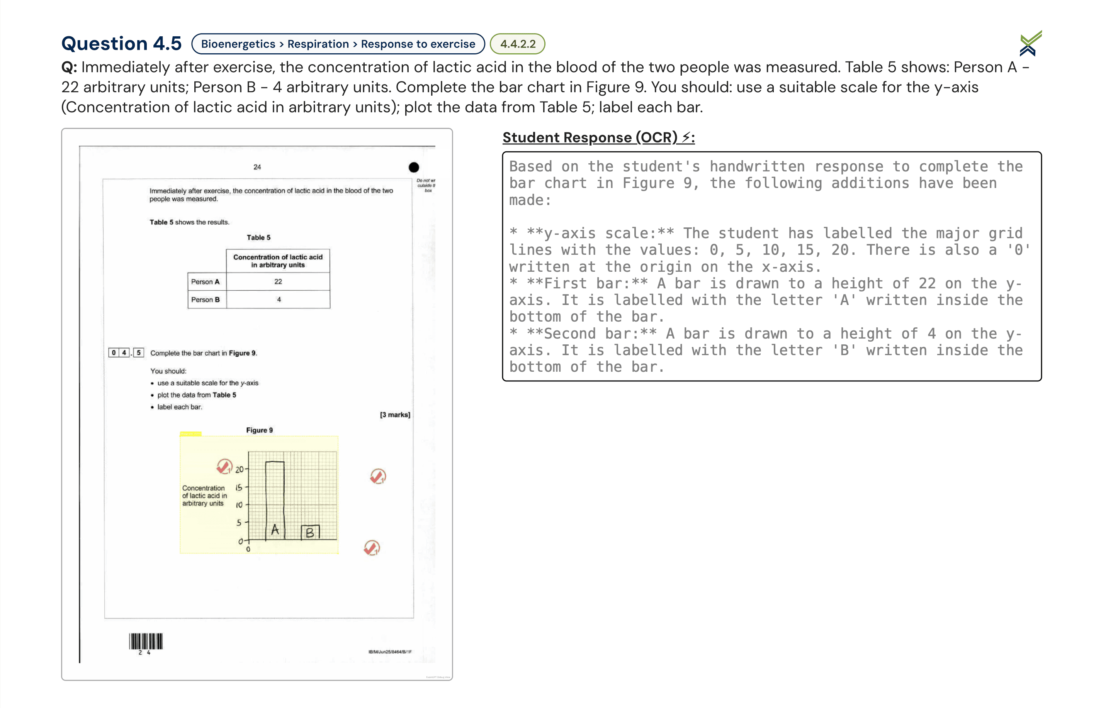1101x708 pixels.
Task: Click the lightning bolt icon beside OCR
Action: [x=687, y=137]
